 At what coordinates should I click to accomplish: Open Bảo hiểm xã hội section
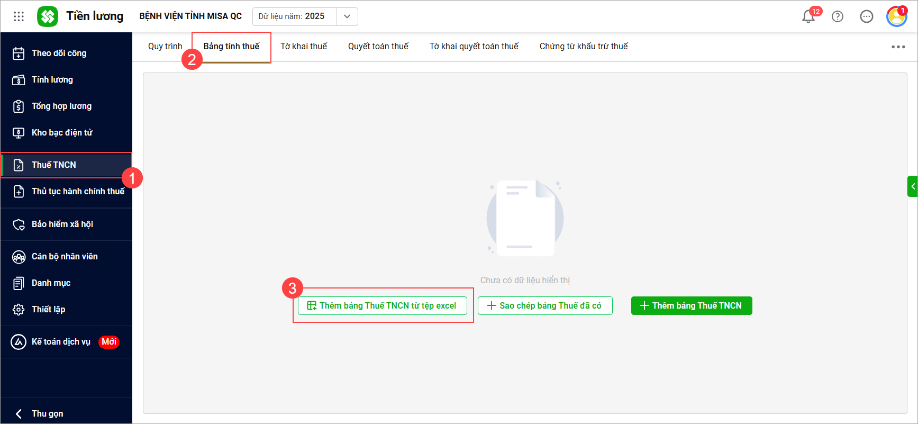[x=62, y=224]
